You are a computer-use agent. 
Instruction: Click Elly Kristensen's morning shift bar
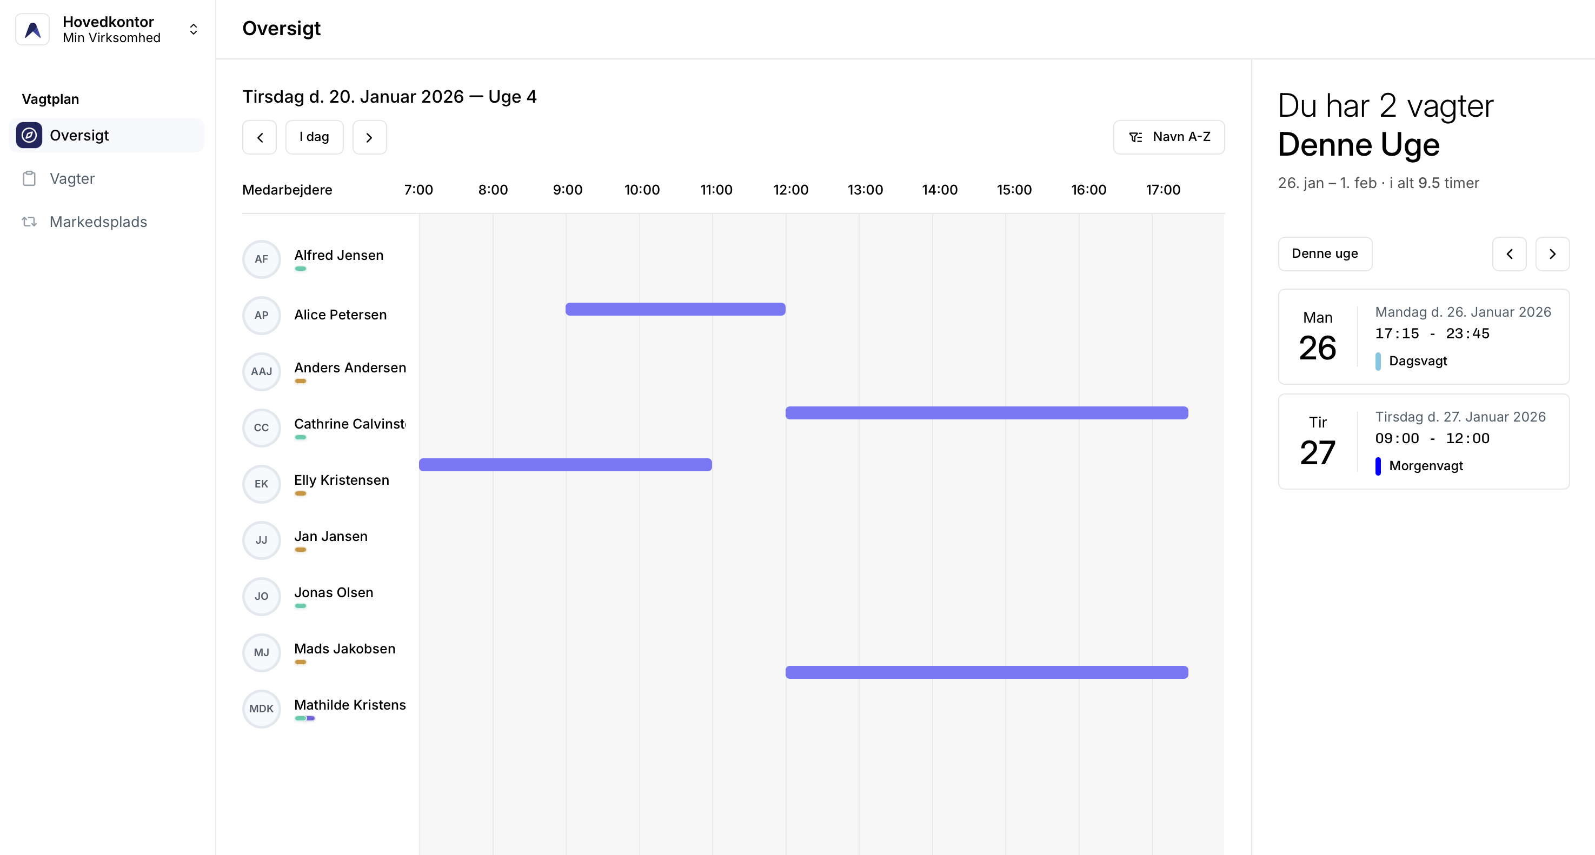tap(564, 464)
